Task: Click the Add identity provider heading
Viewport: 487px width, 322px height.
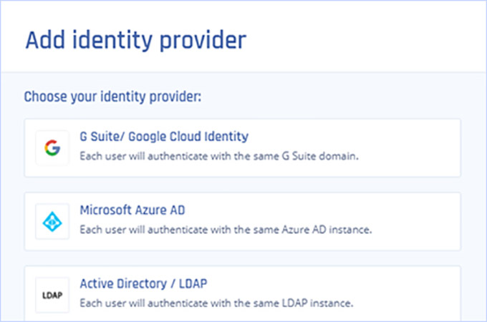Action: (x=136, y=40)
